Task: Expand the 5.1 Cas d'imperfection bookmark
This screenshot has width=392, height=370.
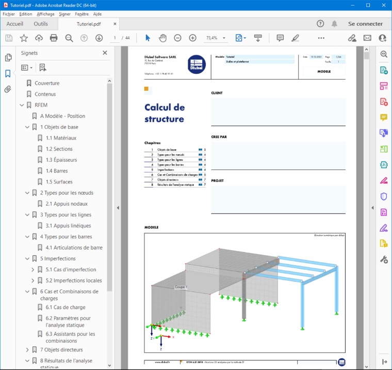Action: (32, 270)
